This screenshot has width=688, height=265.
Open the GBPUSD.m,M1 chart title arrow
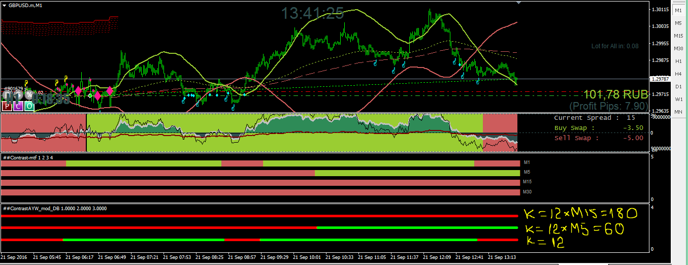pyautogui.click(x=5, y=5)
